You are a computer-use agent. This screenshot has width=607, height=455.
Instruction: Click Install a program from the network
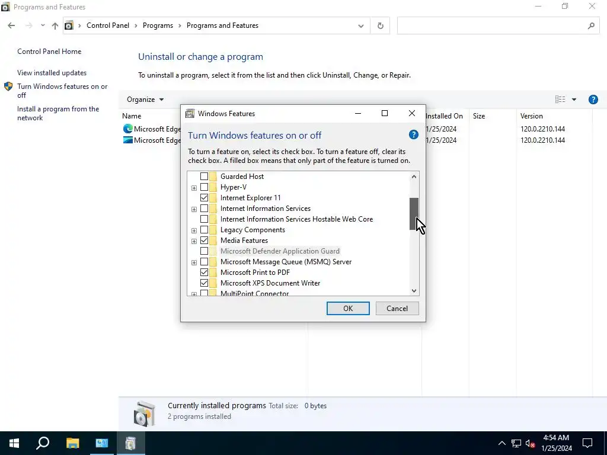[x=58, y=113]
